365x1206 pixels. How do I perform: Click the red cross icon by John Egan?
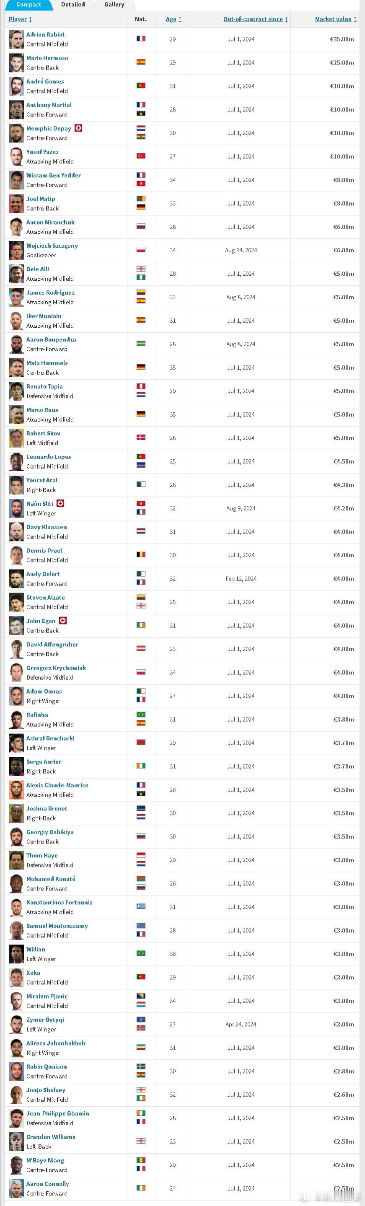pos(63,620)
